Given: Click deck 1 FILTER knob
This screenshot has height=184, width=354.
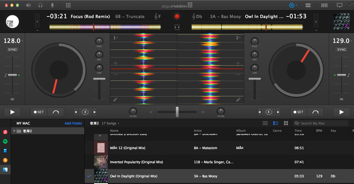Looking at the screenshot, I should [133, 111].
